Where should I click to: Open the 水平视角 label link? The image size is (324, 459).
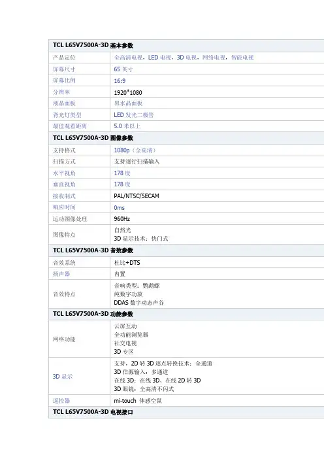click(64, 173)
